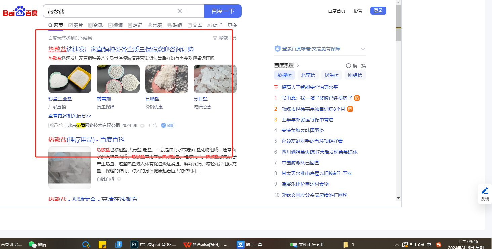Select the 北京榜 hot list tab
This screenshot has height=249, width=492.
point(308,75)
